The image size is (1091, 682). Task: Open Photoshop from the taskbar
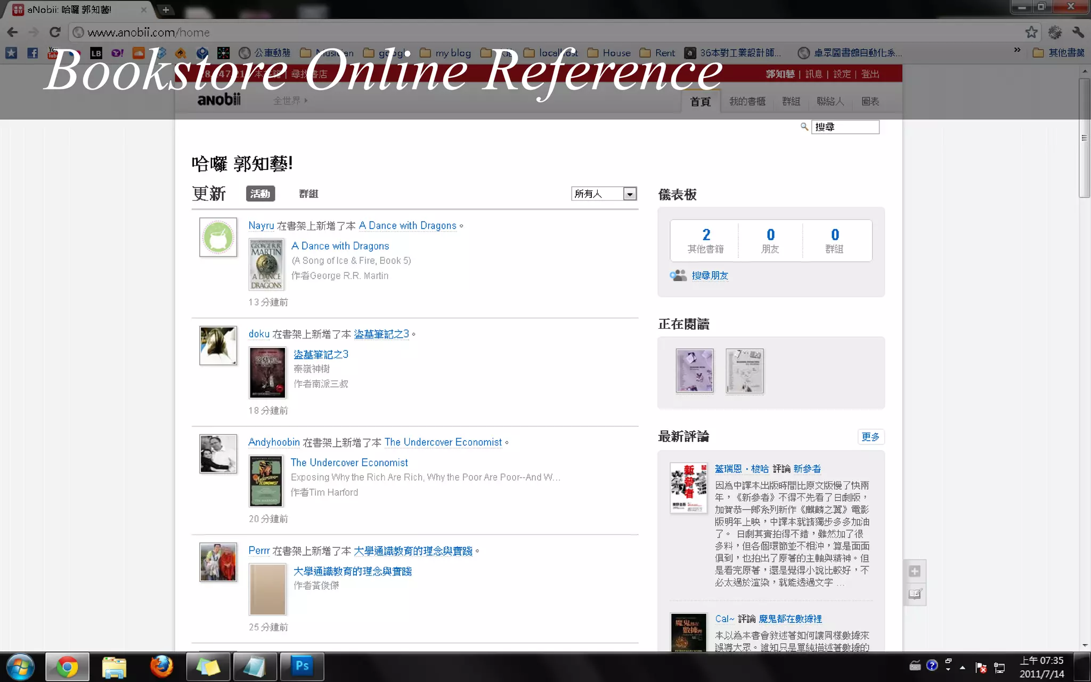[302, 667]
